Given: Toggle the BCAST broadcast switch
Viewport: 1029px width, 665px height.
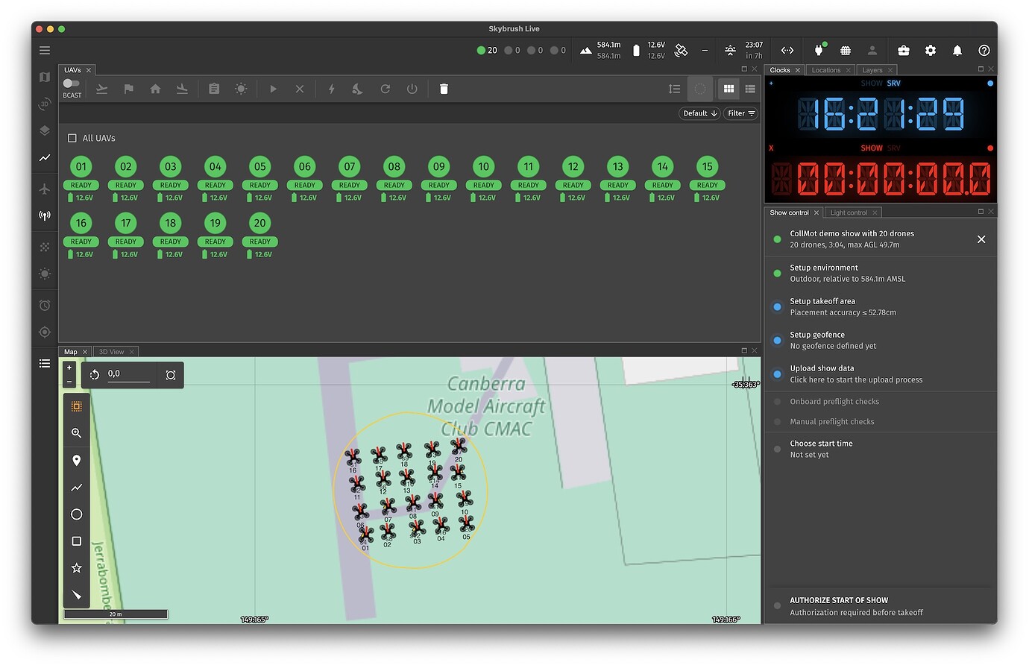Looking at the screenshot, I should (x=72, y=84).
